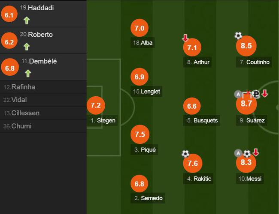Click Dembélé's 6.8 substitute rating

pos(9,68)
